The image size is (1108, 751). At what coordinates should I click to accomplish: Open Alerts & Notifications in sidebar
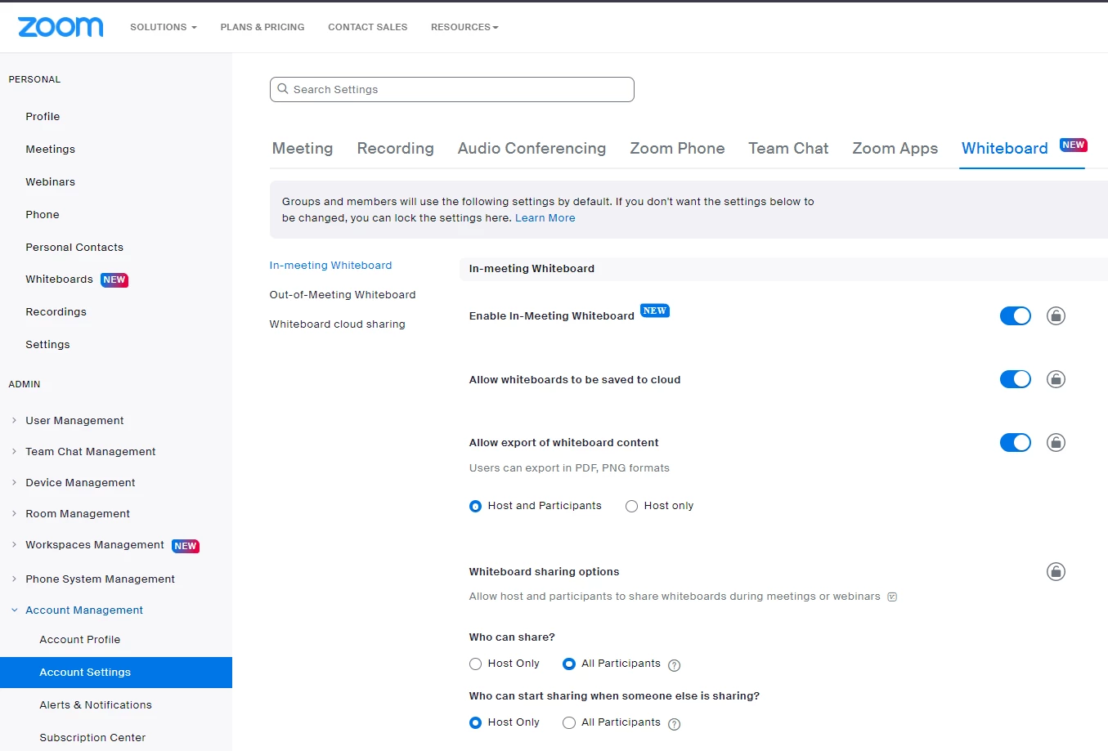click(96, 705)
